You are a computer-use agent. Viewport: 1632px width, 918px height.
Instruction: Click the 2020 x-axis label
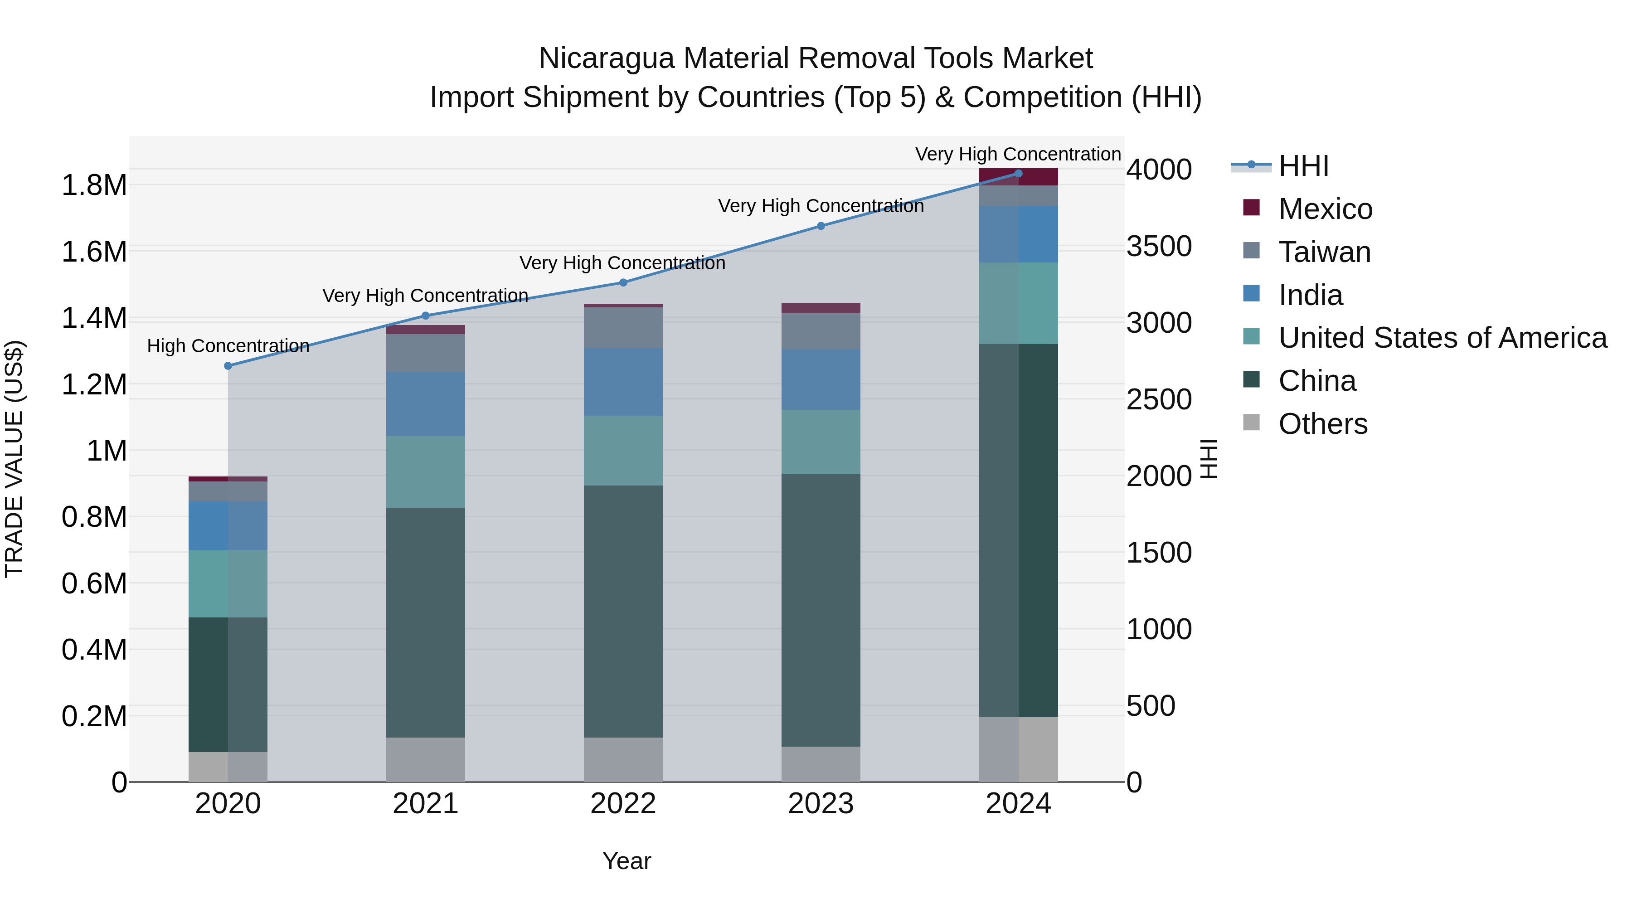pyautogui.click(x=228, y=804)
